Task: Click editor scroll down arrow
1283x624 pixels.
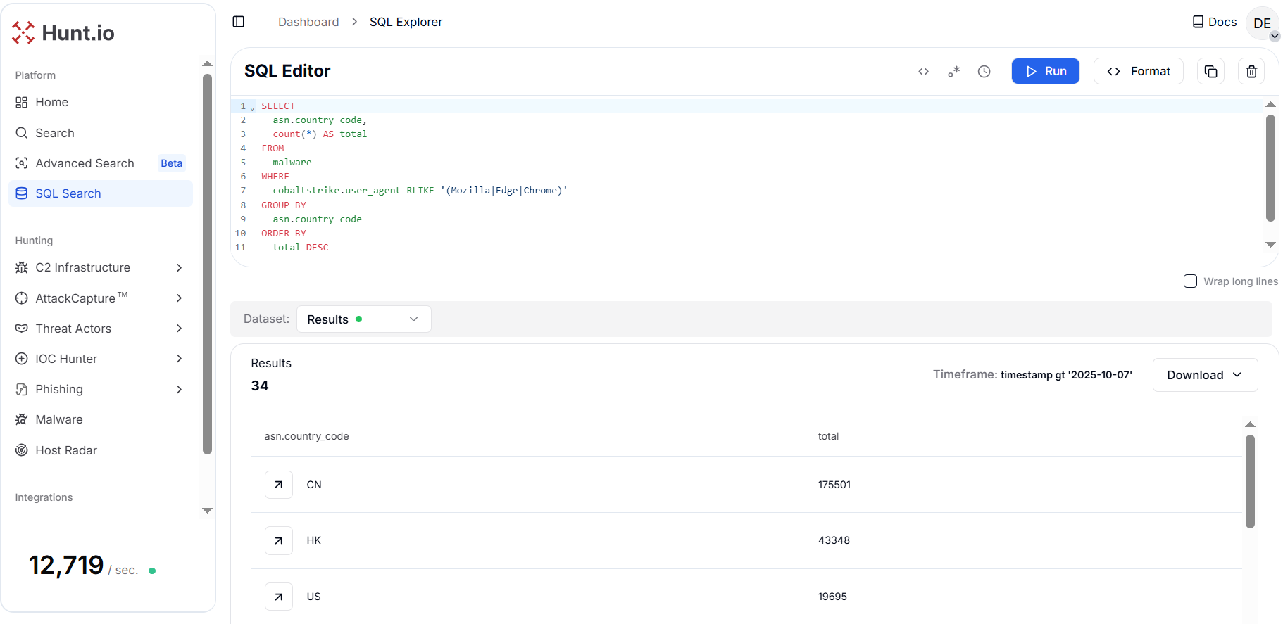Action: (1270, 245)
